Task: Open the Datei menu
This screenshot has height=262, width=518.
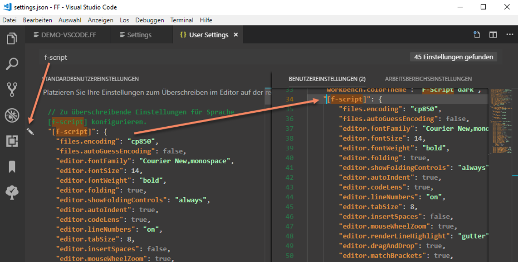Action: tap(9, 20)
